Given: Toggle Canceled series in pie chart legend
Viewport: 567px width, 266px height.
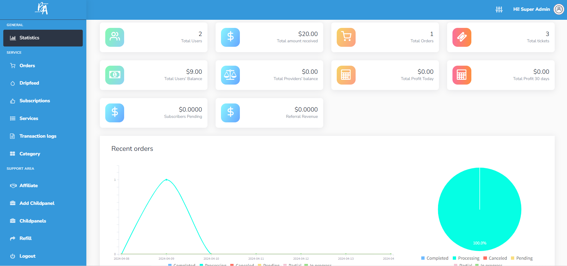Looking at the screenshot, I should (x=495, y=258).
